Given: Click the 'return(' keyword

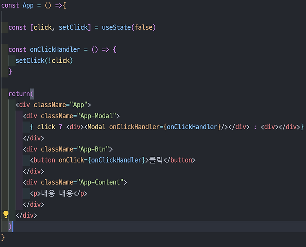Looking at the screenshot, I should pyautogui.click(x=21, y=94).
